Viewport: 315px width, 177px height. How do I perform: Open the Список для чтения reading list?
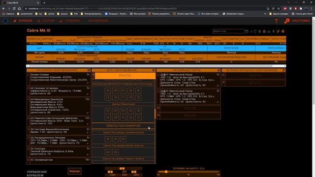pyautogui.click(x=302, y=14)
